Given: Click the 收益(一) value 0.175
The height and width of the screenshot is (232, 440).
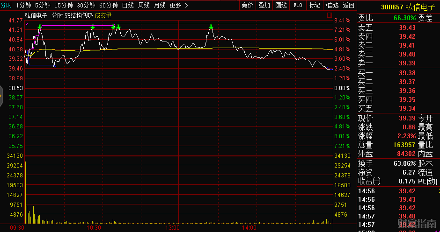Looking at the screenshot, I should click(x=407, y=182).
